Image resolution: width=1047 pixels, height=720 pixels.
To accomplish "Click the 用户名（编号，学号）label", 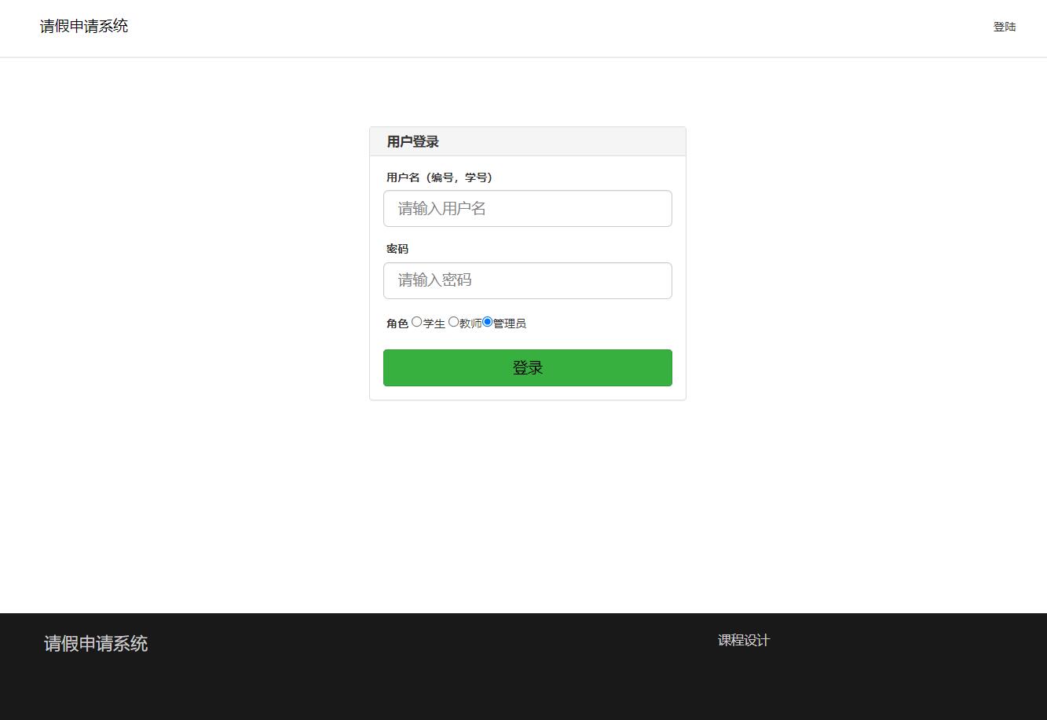I will point(438,177).
